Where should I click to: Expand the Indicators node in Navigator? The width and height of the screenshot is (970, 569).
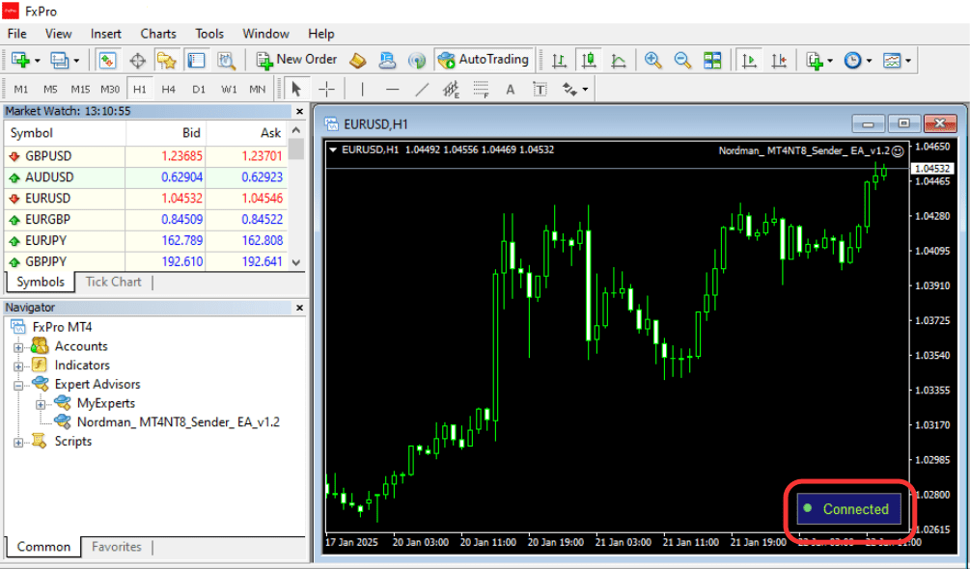pos(18,366)
